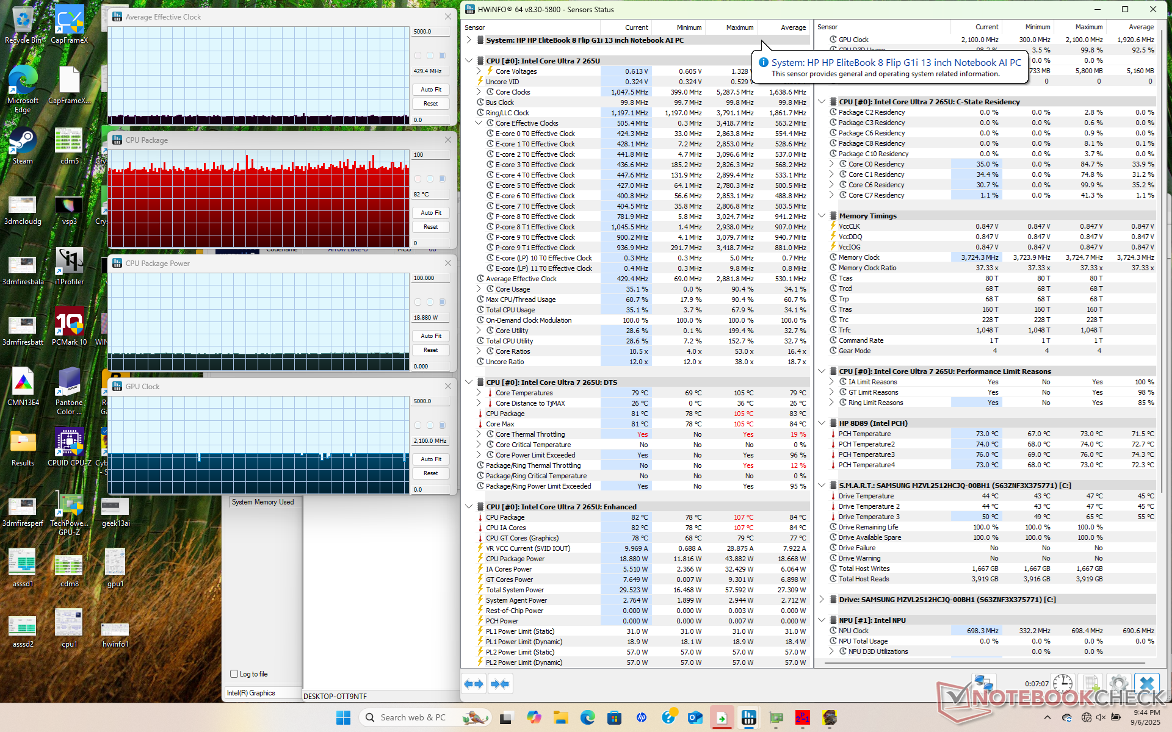Edit the 100.000 max field in CPU Package Power graph

(x=431, y=278)
